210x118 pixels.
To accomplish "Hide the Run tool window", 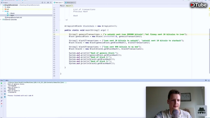I will pos(209,80).
